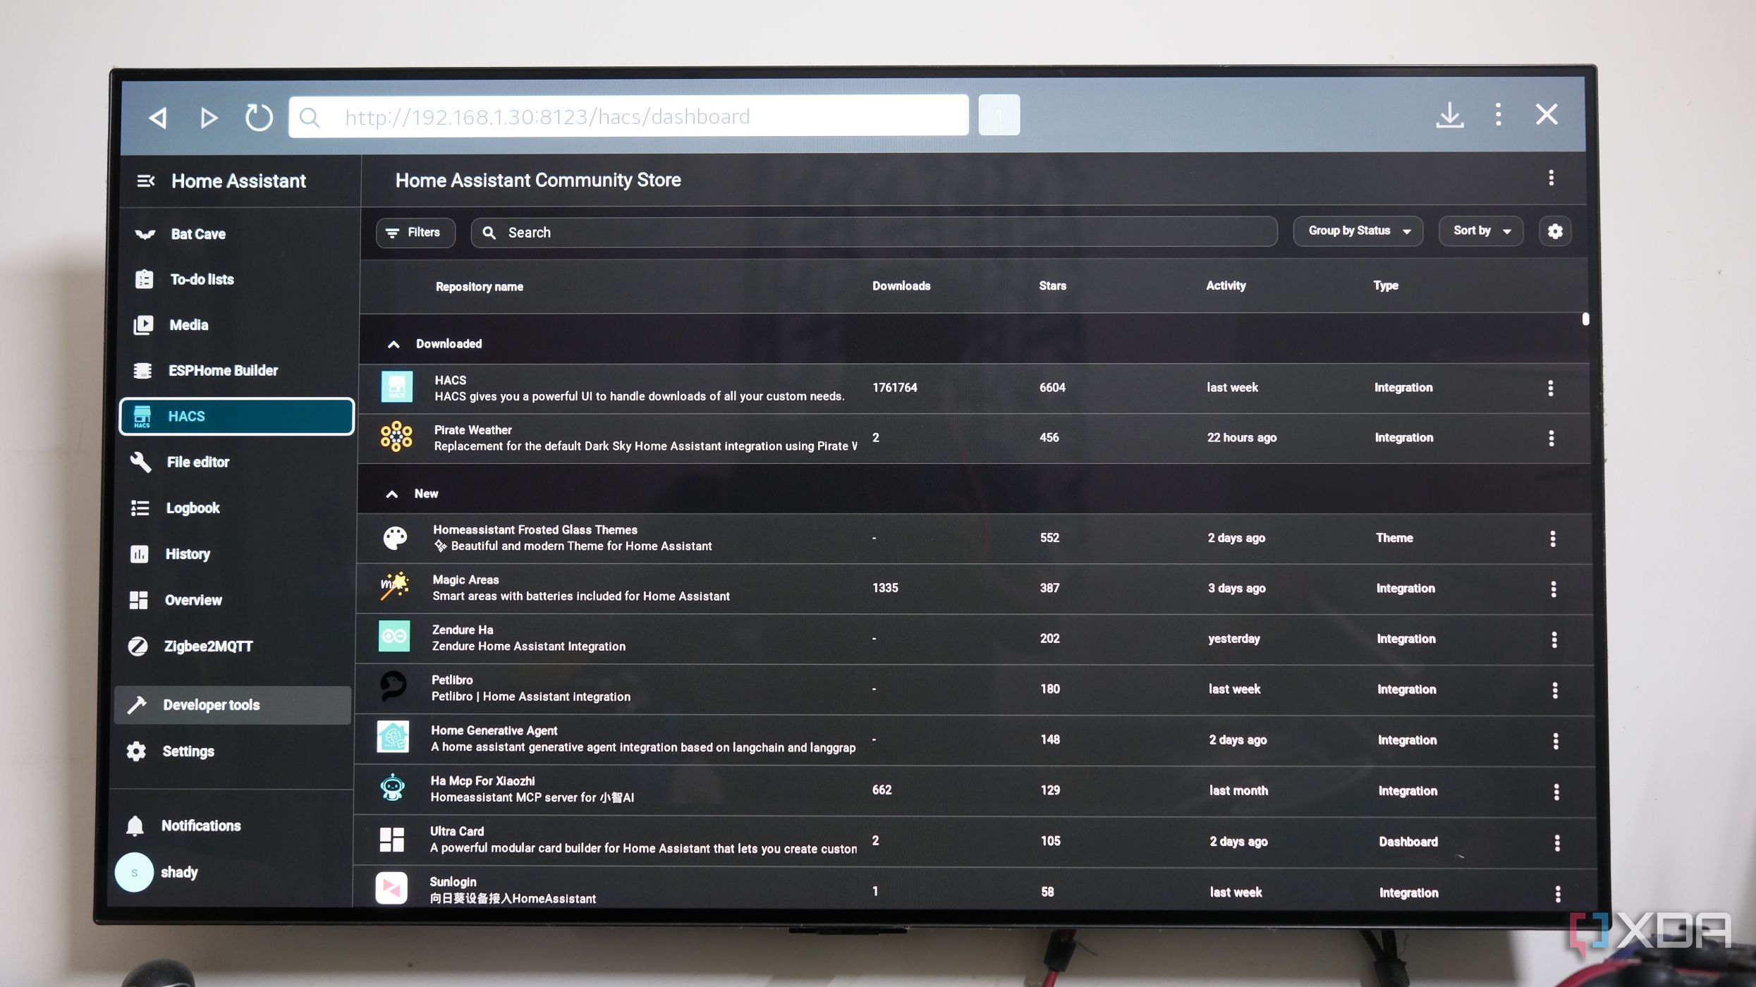The image size is (1756, 987).
Task: Open the Sort by dropdown
Action: (1480, 231)
